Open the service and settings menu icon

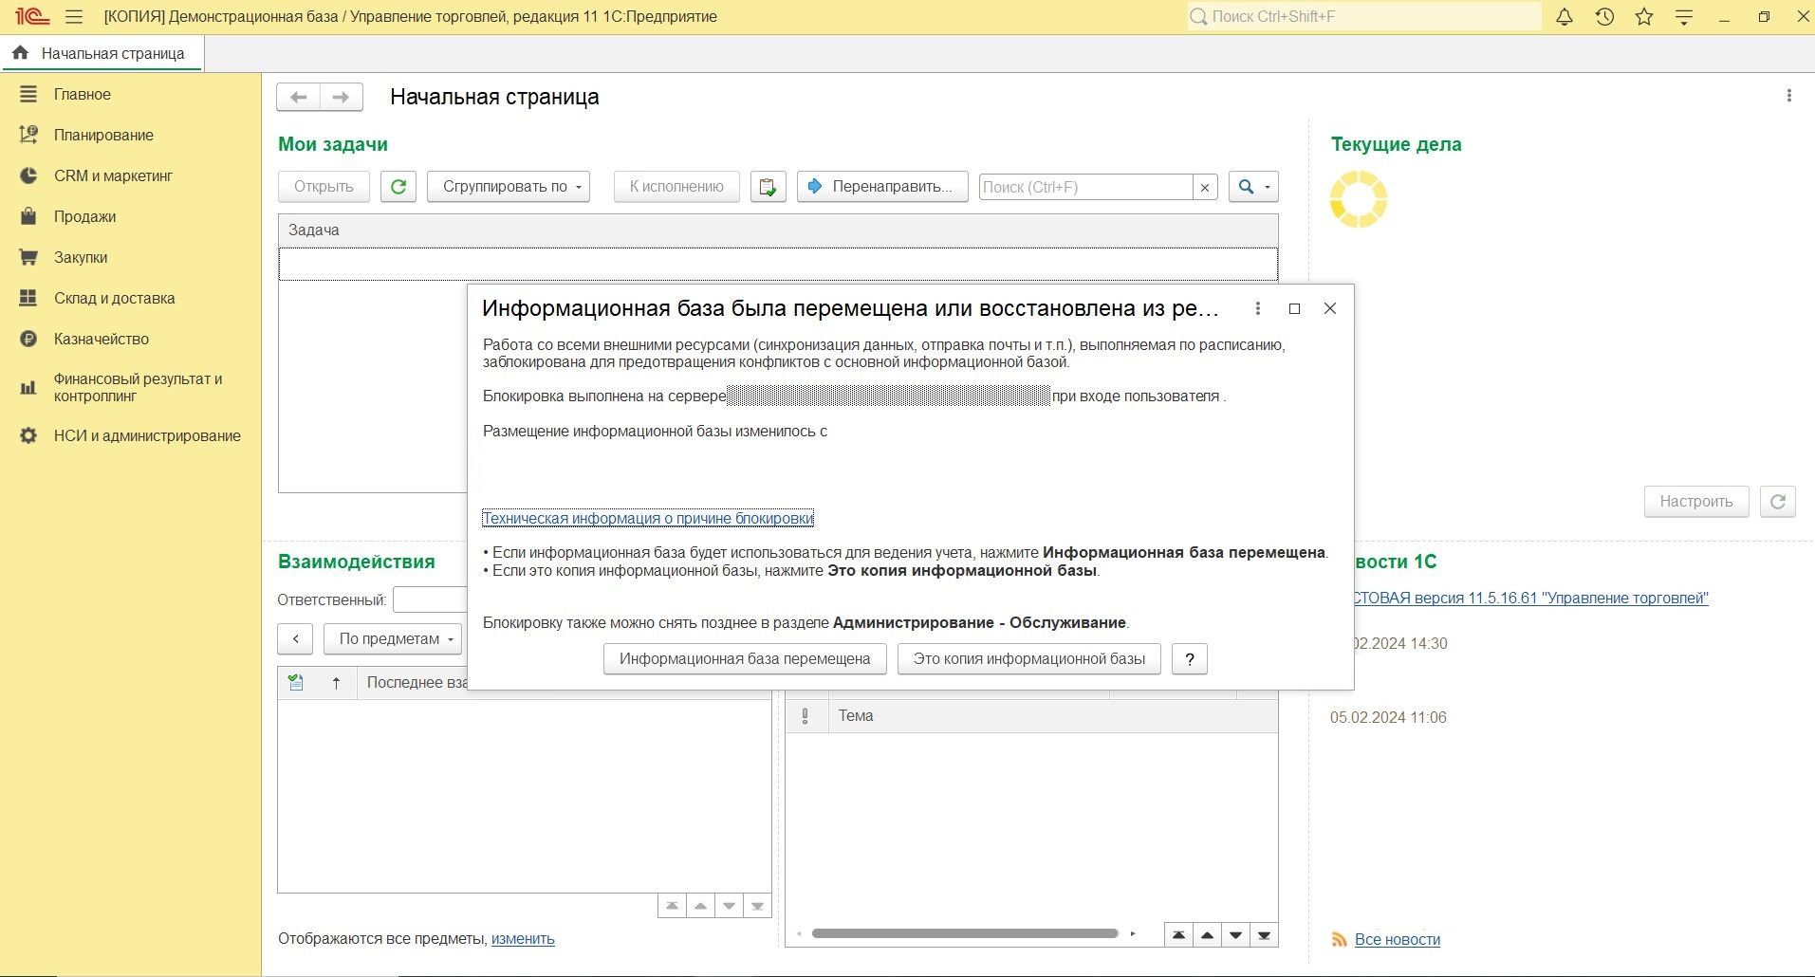click(1684, 17)
